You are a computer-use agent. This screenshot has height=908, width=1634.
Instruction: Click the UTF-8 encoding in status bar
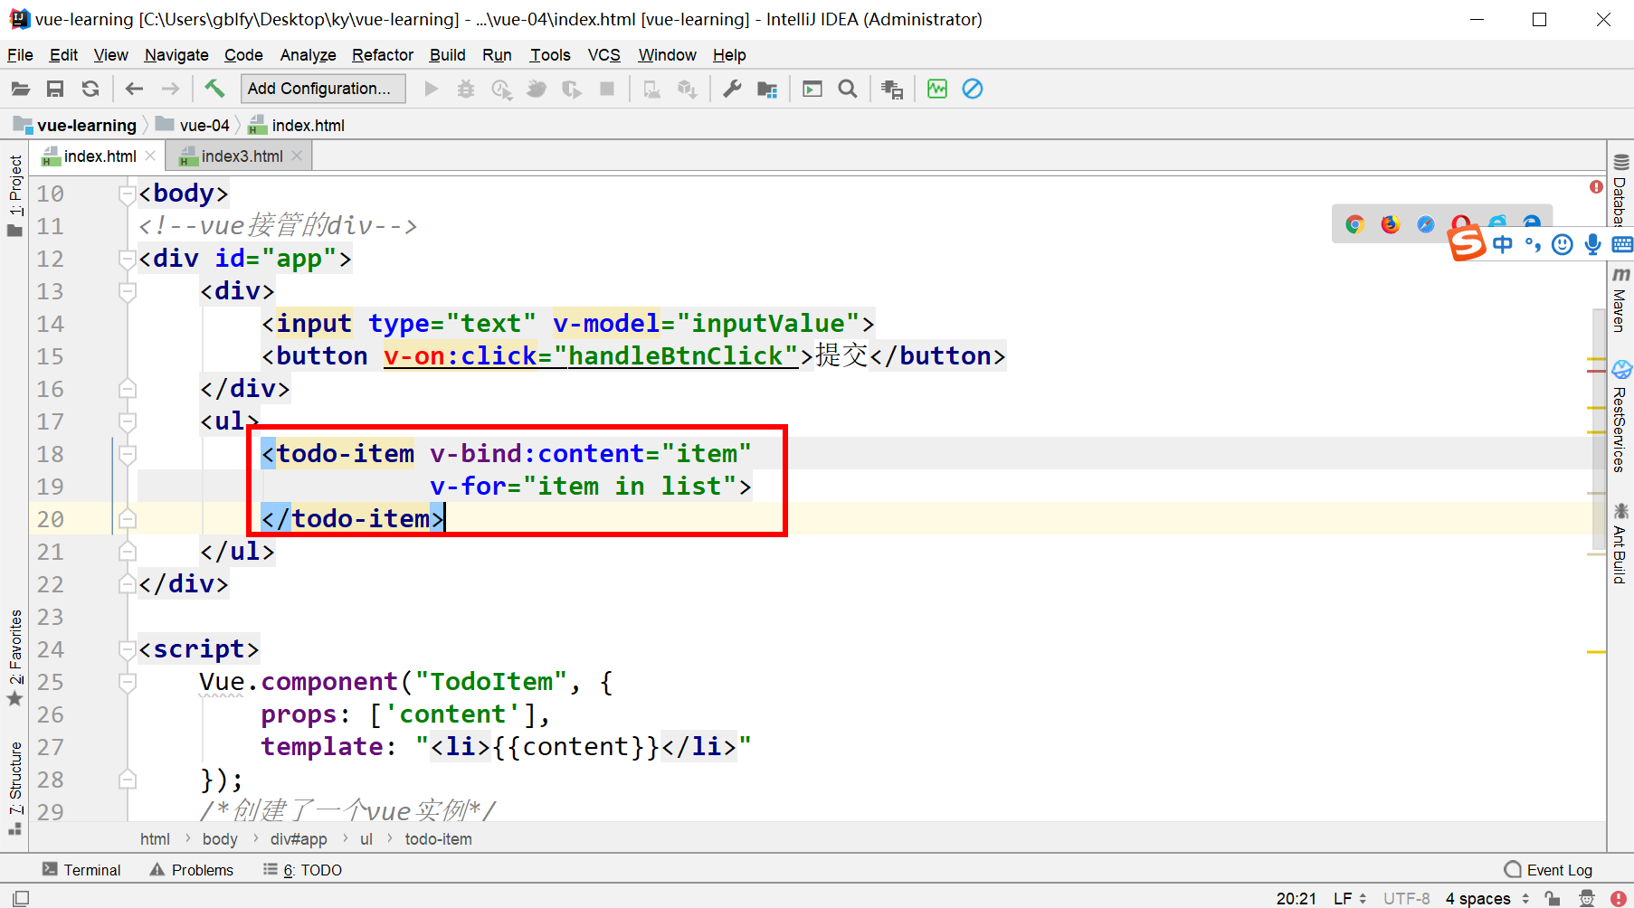1406,898
